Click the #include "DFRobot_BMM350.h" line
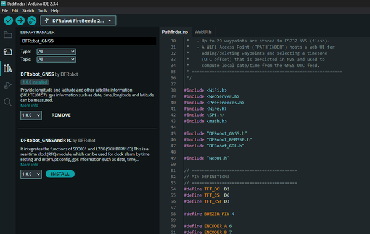The height and width of the screenshot is (234, 370). tap(218, 139)
